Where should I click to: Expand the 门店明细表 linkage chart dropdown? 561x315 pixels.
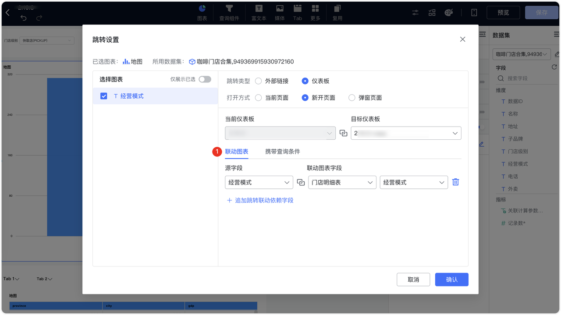(342, 182)
